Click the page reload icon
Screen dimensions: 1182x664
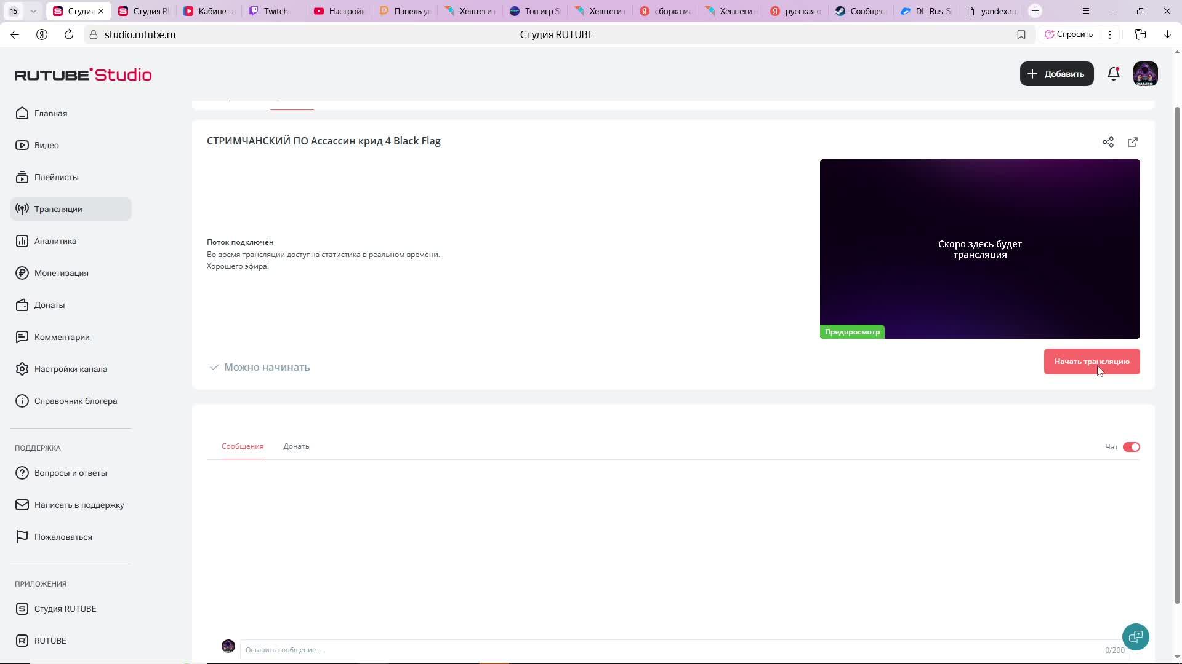[x=68, y=34]
